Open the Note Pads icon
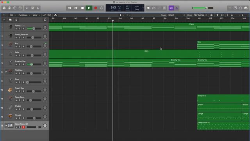 235,8
